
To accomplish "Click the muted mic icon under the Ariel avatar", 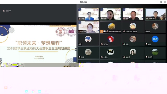I will coord(102,44).
